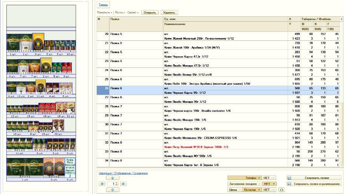This screenshot has width=347, height=194.
Task: Click the Полка column header
Action: pyautogui.click(x=136, y=24)
